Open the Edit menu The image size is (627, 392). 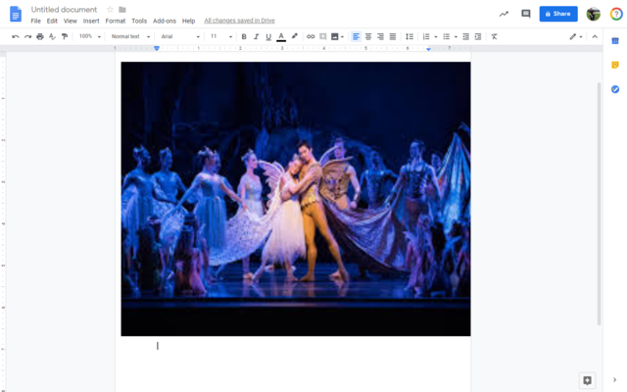pyautogui.click(x=52, y=21)
